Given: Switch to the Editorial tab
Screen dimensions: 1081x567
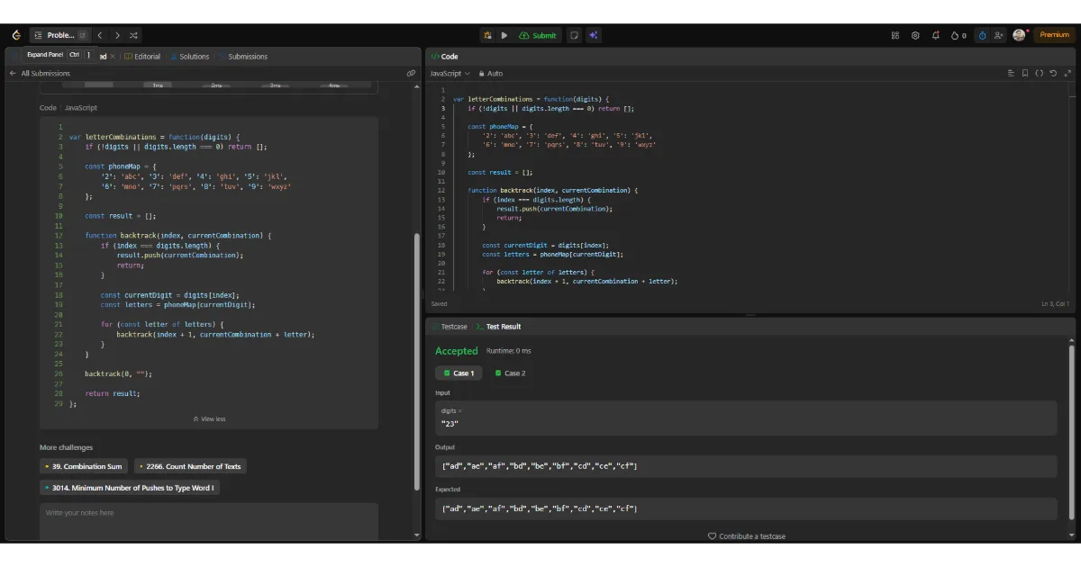Looking at the screenshot, I should click(x=142, y=56).
